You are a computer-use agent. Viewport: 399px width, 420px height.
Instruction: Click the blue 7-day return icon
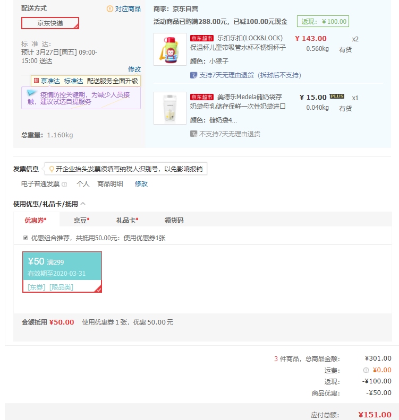click(x=193, y=75)
